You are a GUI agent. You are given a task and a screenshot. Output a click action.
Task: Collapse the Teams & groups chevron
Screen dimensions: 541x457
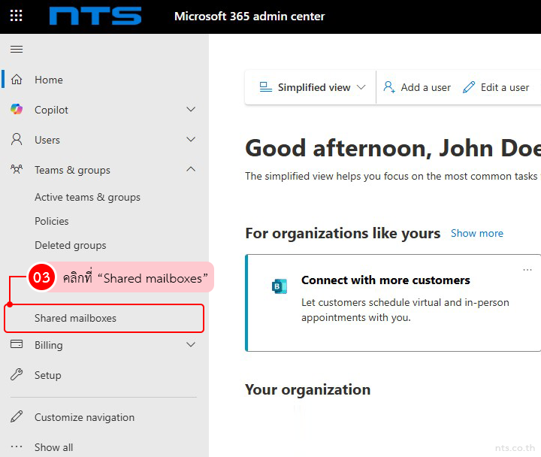click(x=191, y=170)
